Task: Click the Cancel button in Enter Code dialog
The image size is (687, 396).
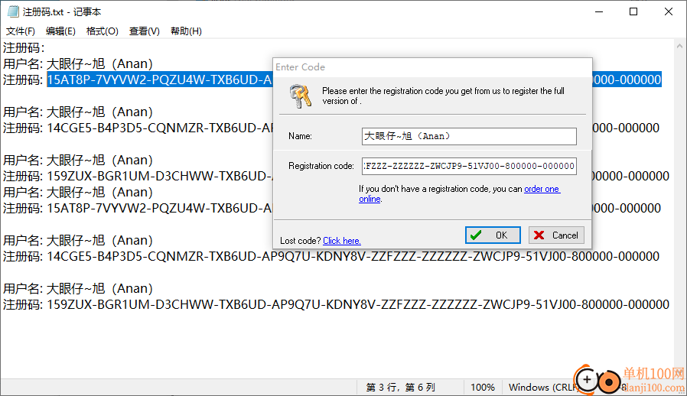Action: click(x=556, y=235)
